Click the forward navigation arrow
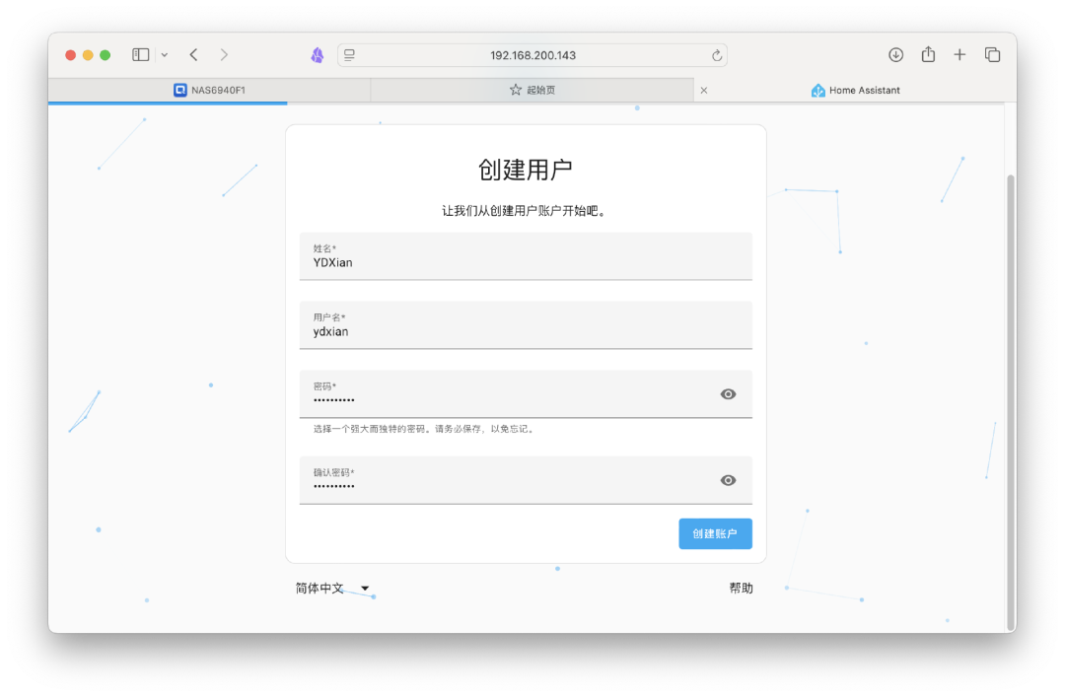Screen dimensions: 1065x697 pos(224,55)
